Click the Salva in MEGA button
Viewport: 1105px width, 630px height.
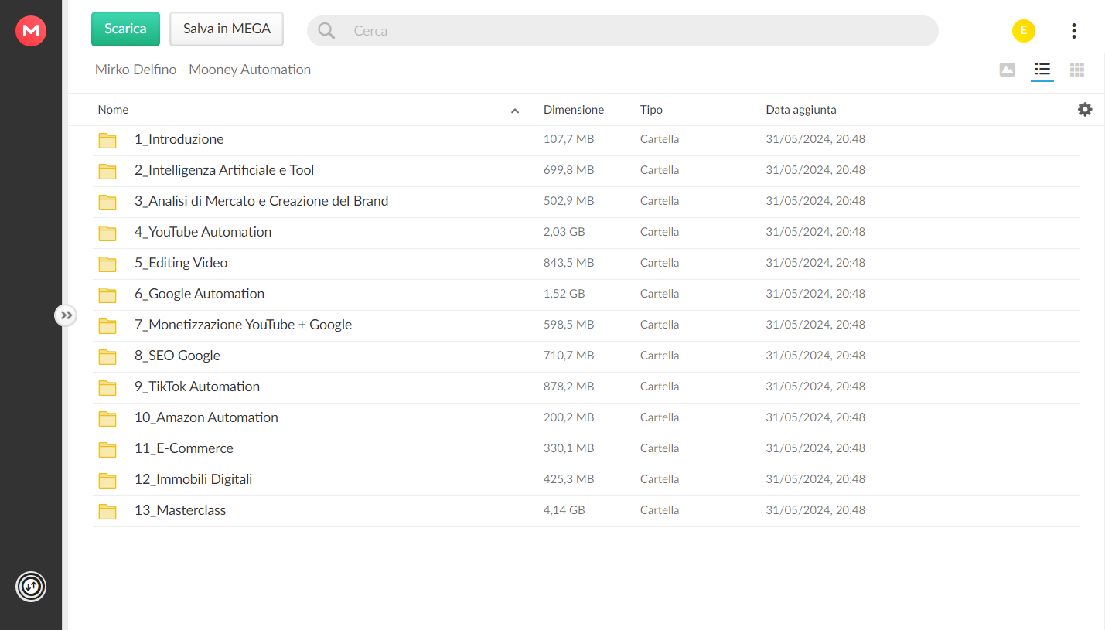click(x=227, y=29)
